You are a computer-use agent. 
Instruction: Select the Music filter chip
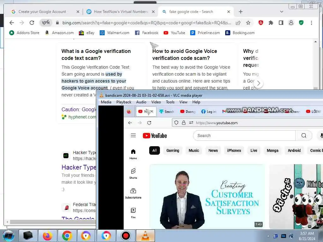[194, 150]
